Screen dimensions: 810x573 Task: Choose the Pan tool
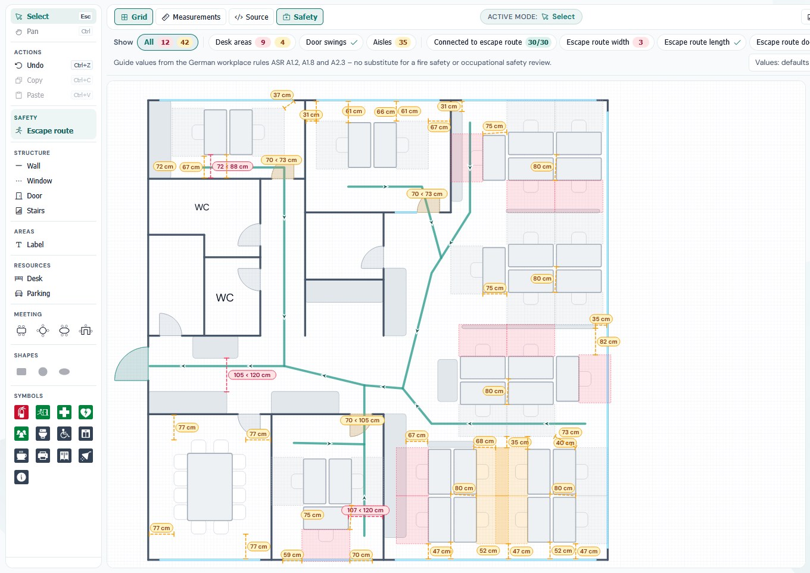click(54, 32)
